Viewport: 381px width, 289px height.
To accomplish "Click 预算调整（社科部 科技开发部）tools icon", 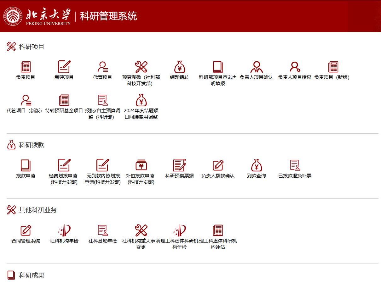I will [x=141, y=67].
